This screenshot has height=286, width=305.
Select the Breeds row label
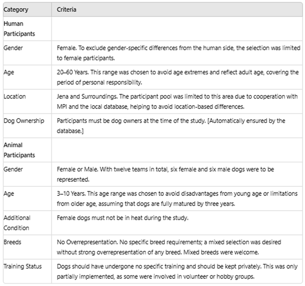pos(12,242)
